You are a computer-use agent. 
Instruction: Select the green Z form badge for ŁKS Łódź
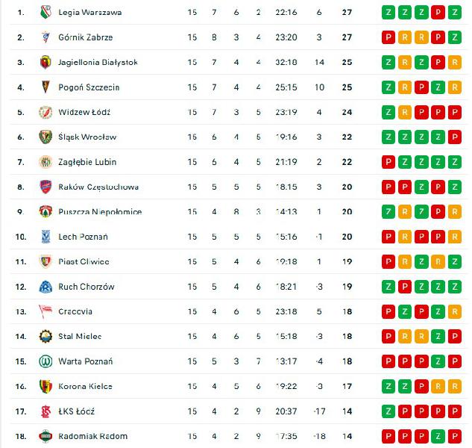(388, 411)
